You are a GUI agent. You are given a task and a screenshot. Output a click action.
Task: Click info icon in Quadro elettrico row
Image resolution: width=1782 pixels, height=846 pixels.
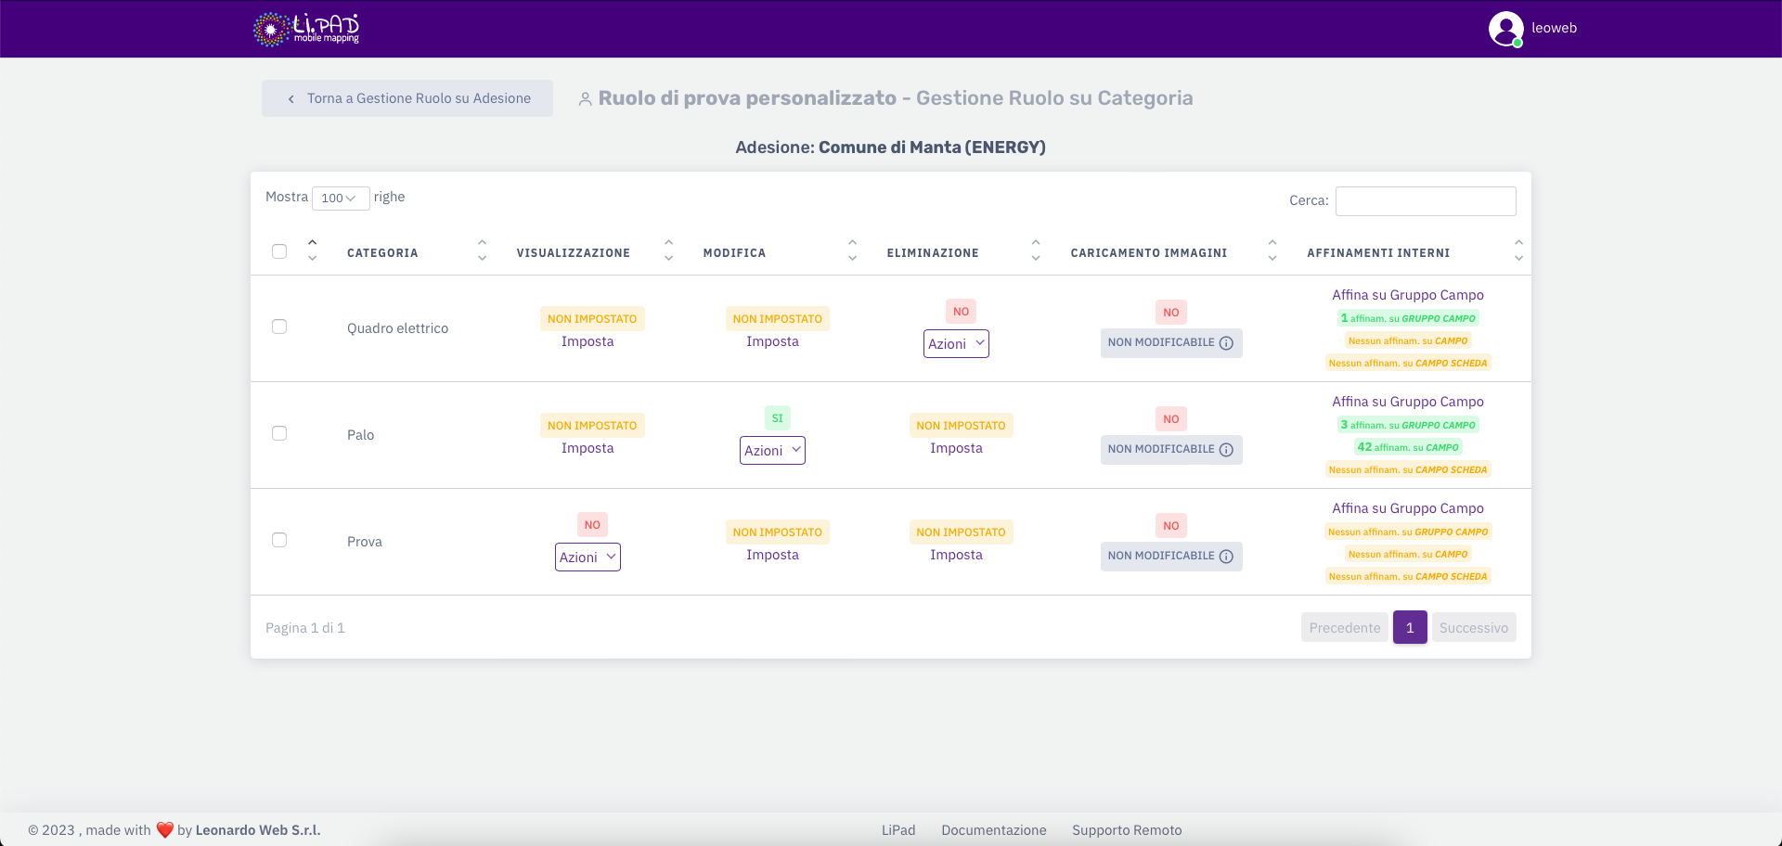click(x=1226, y=343)
